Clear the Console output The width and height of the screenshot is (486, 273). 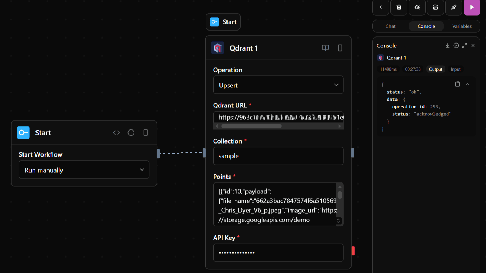pyautogui.click(x=456, y=45)
